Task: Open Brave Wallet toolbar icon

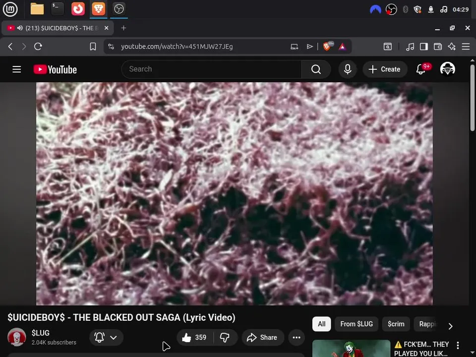Action: 438,47
